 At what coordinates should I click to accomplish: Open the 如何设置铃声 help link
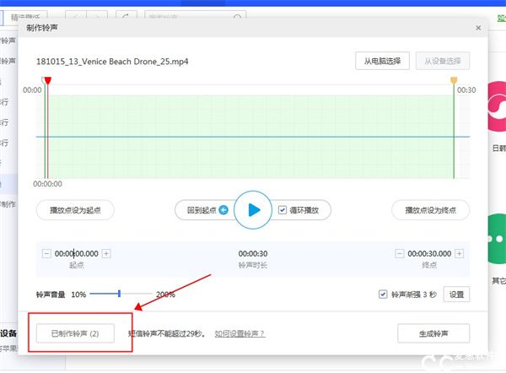point(240,334)
